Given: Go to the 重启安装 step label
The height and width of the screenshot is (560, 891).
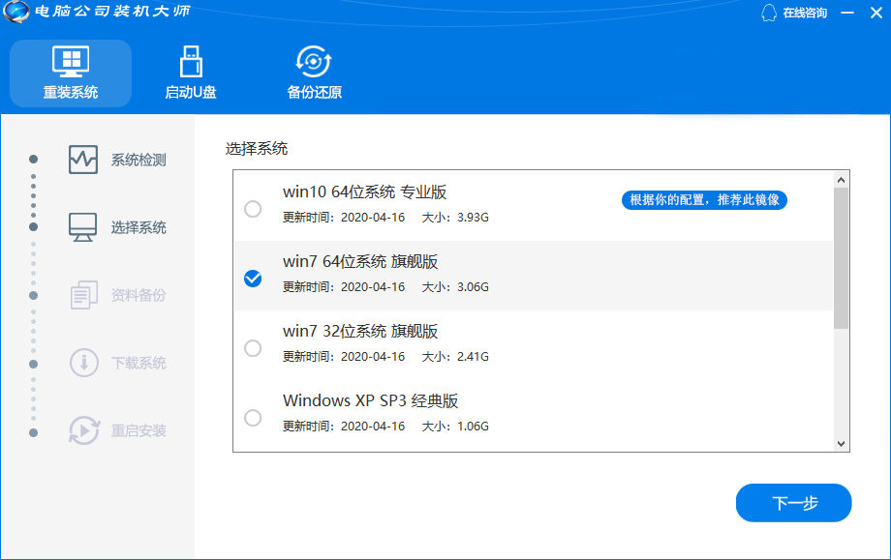Looking at the screenshot, I should click(138, 430).
